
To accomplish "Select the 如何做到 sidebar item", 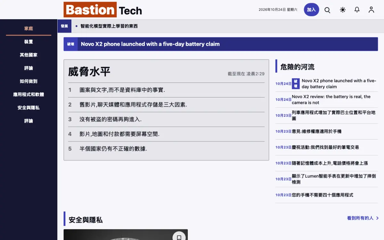I will click(x=28, y=81).
